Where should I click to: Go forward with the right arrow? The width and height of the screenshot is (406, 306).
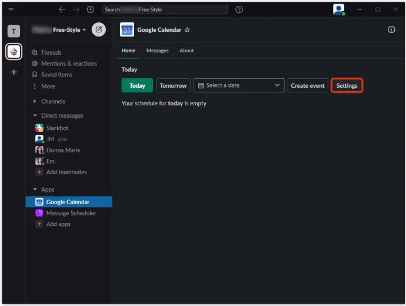click(76, 9)
